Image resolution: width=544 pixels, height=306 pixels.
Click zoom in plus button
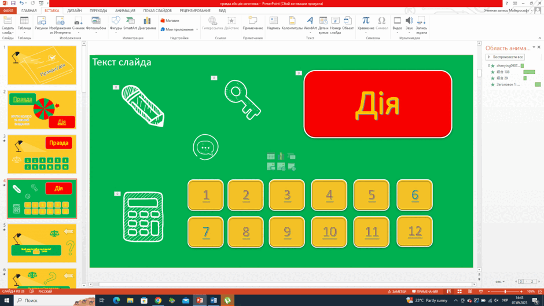point(521,292)
